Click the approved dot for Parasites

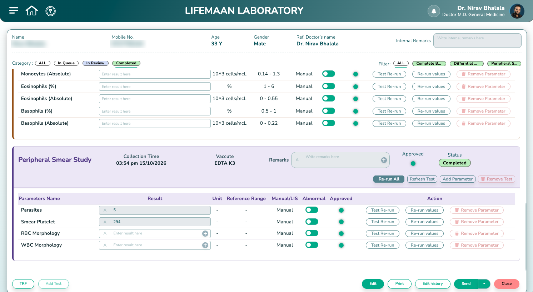tap(341, 210)
